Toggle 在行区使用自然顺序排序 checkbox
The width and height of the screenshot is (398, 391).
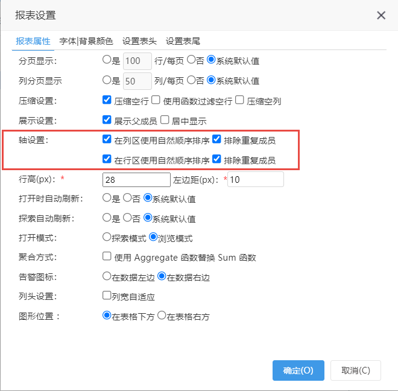pos(107,159)
